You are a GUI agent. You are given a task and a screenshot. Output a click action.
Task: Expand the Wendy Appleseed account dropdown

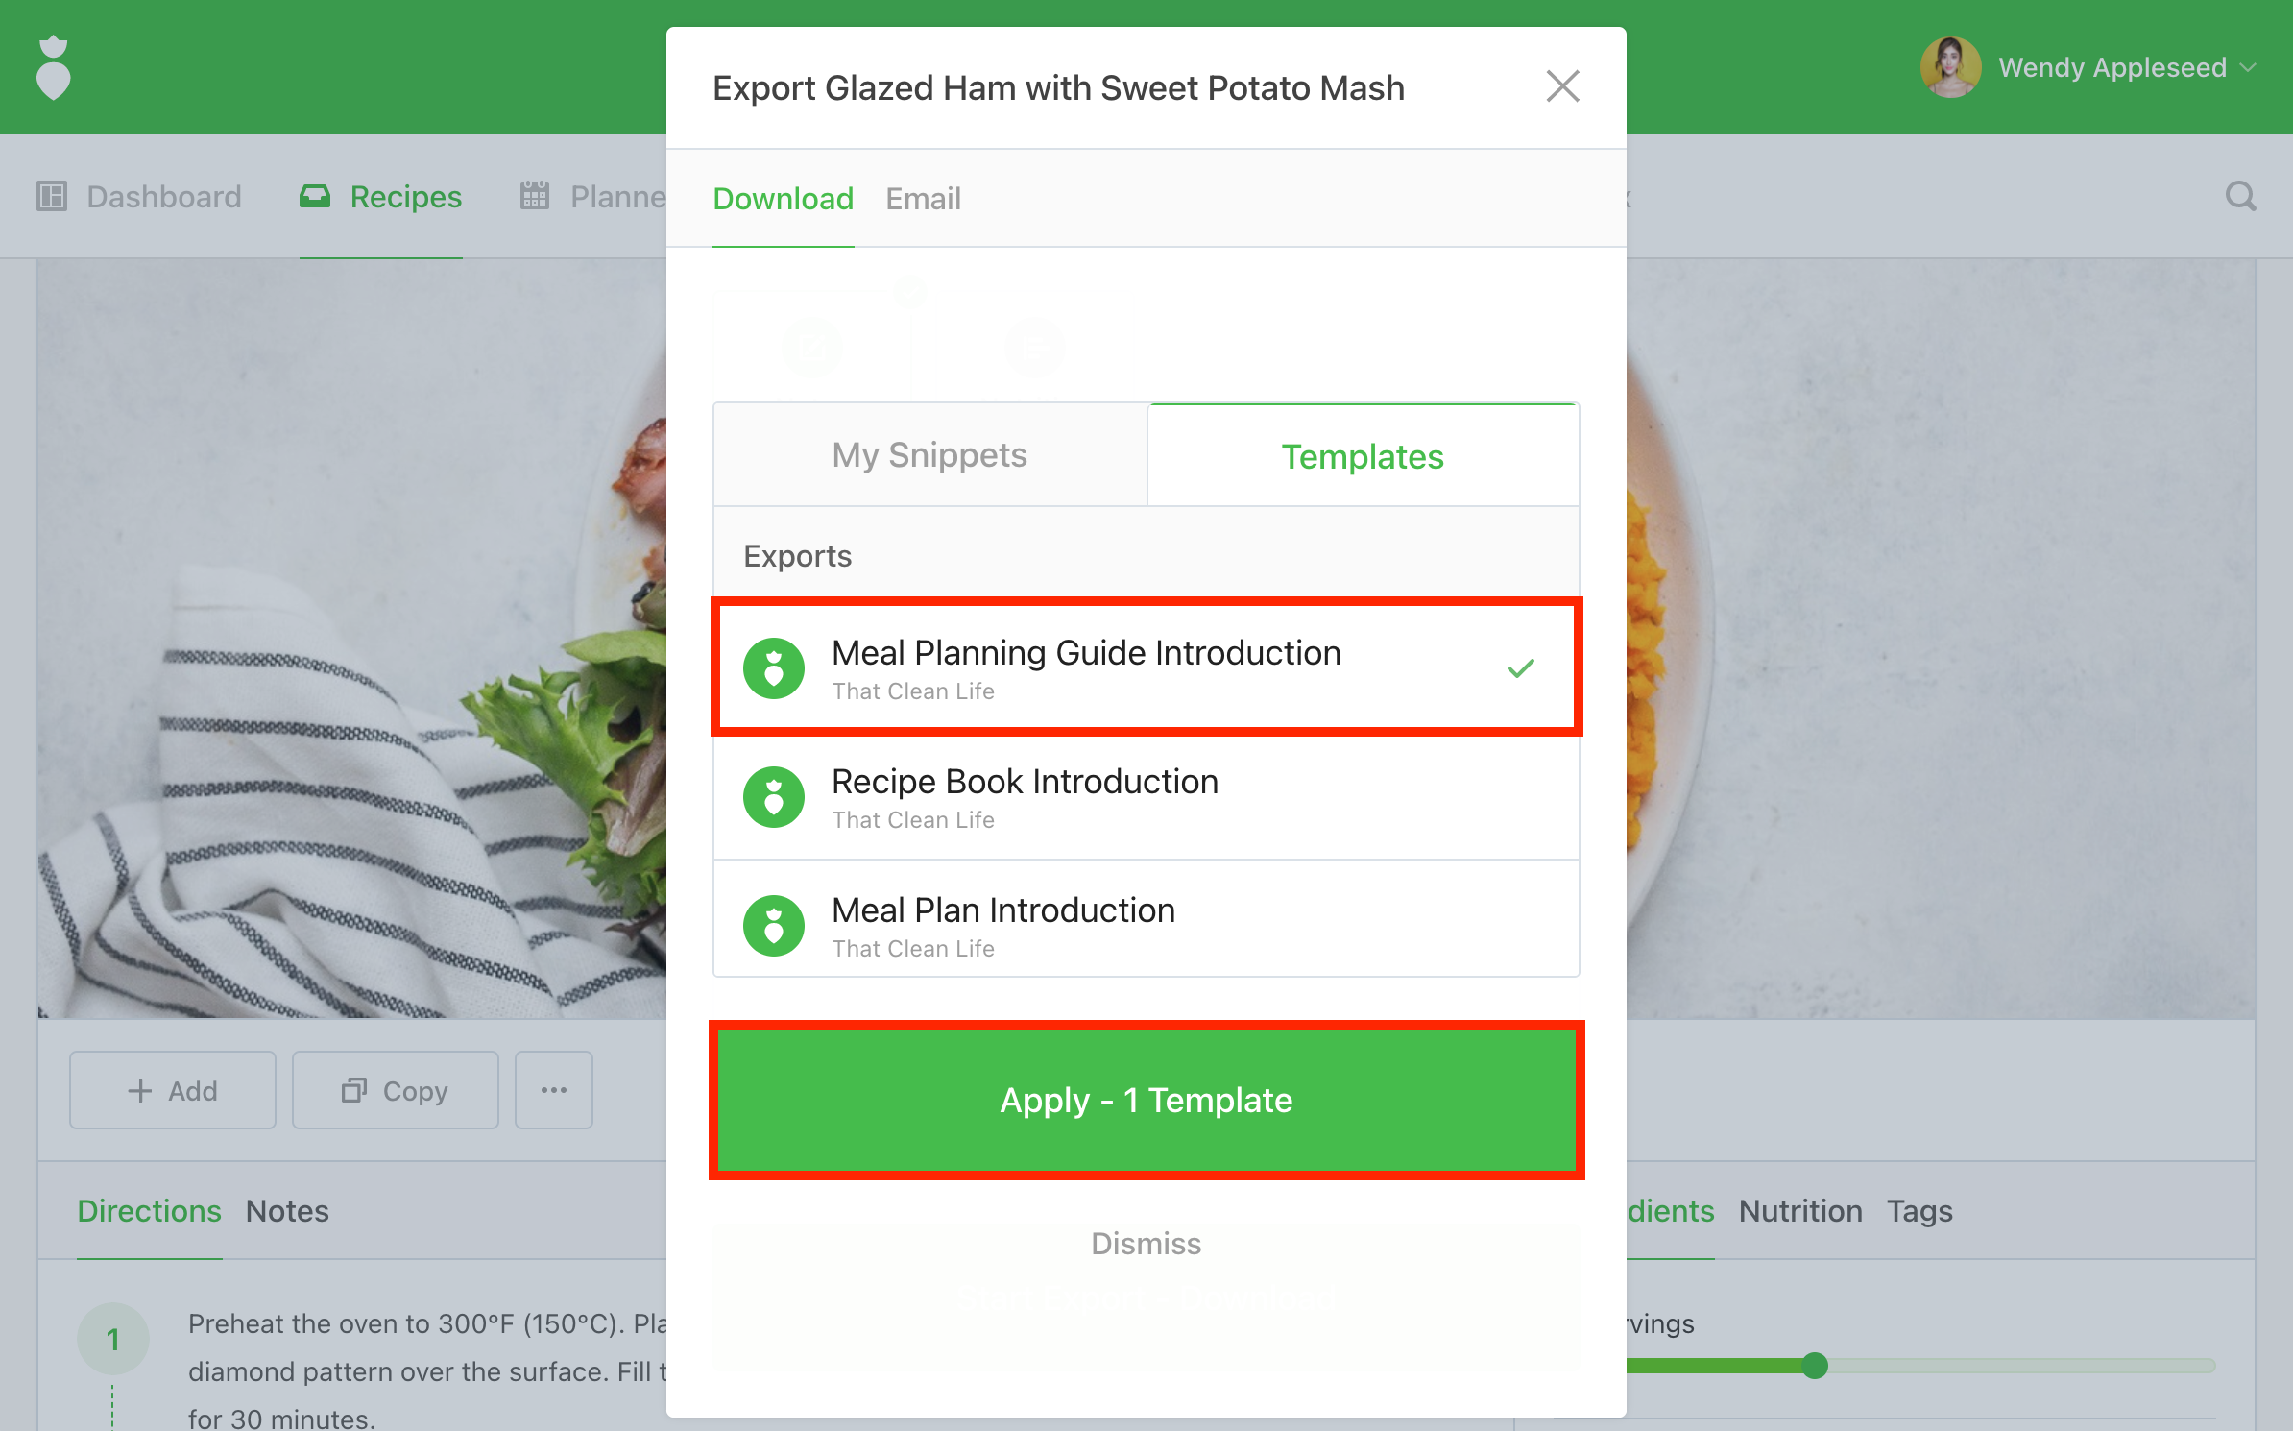click(x=2248, y=67)
